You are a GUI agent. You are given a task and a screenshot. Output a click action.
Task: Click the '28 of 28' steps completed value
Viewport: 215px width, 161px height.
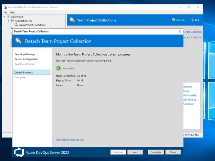pyautogui.click(x=82, y=76)
